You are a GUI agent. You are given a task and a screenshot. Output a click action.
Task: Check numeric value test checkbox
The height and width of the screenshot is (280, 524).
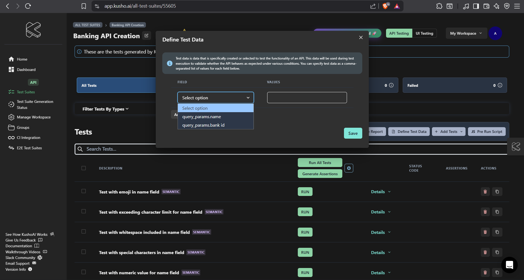pos(84,272)
